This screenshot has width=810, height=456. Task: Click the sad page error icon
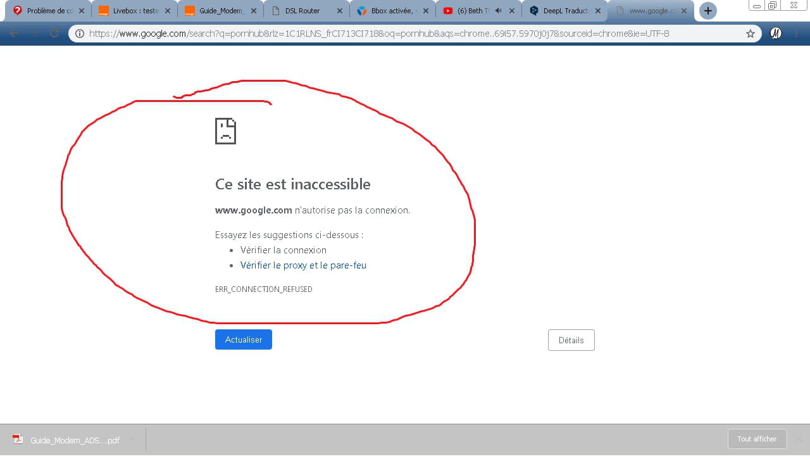[225, 131]
